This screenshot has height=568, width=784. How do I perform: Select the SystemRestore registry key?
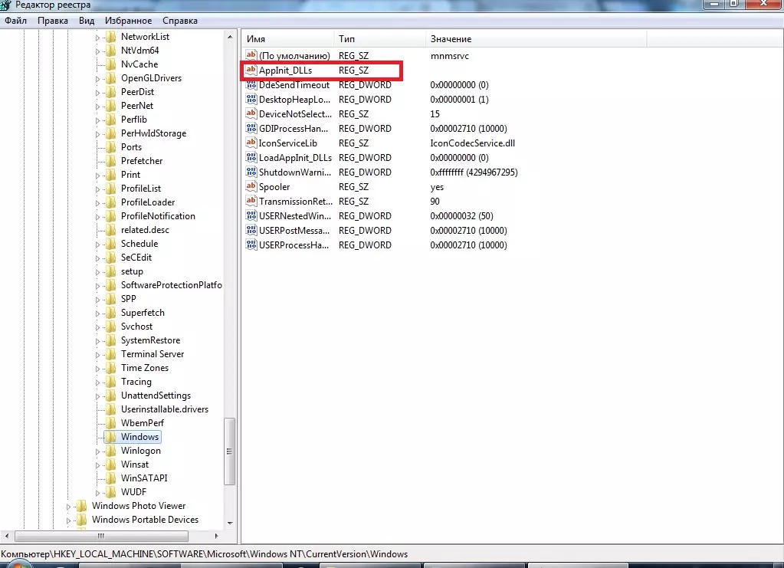pos(150,340)
